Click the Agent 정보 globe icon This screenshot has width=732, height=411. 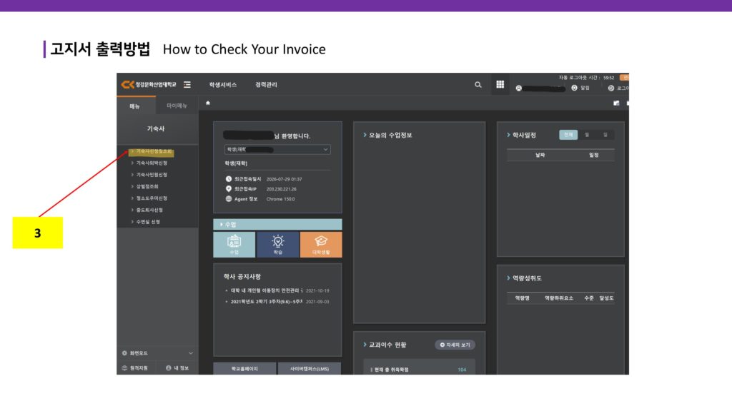(x=229, y=198)
